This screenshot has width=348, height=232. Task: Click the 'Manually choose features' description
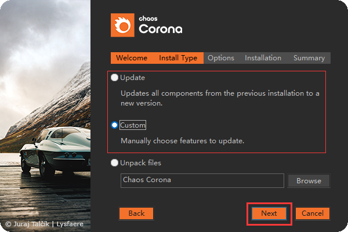click(182, 140)
